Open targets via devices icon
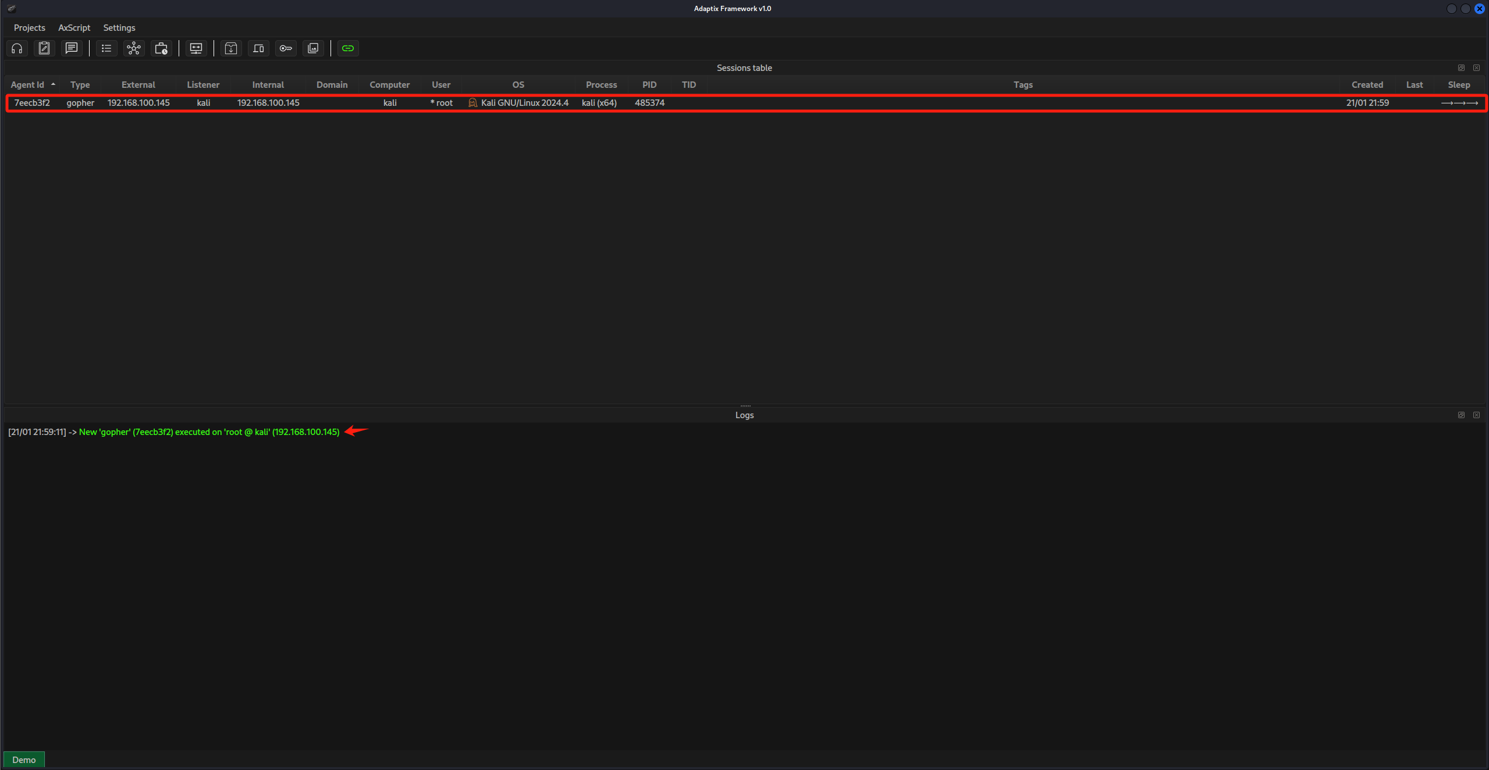Viewport: 1489px width, 770px height. pos(258,48)
